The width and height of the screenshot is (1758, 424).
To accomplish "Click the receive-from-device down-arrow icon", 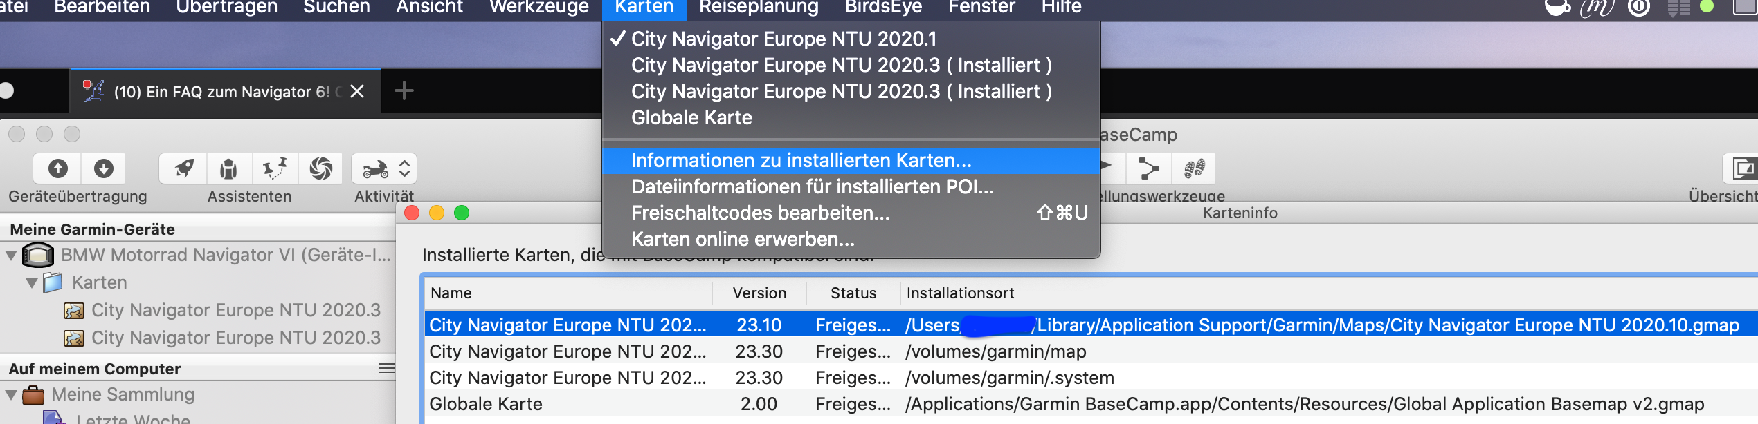I will tap(103, 168).
